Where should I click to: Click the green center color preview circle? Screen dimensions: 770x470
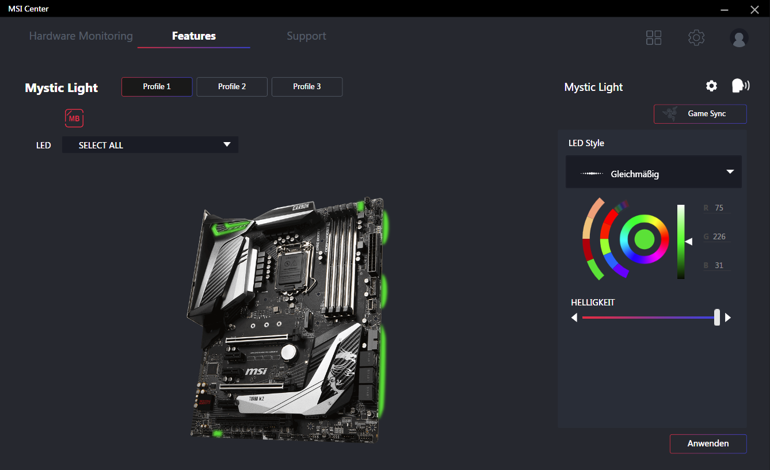[x=645, y=239]
